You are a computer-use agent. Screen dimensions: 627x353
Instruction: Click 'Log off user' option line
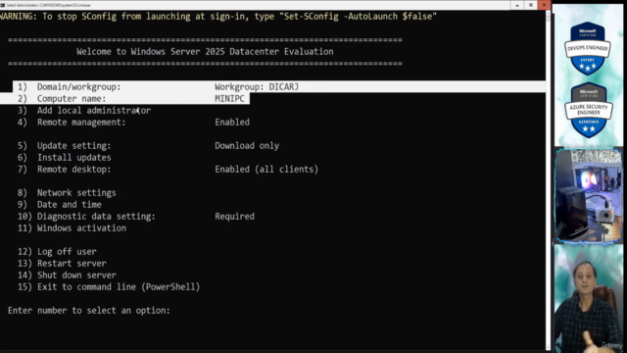pyautogui.click(x=57, y=252)
